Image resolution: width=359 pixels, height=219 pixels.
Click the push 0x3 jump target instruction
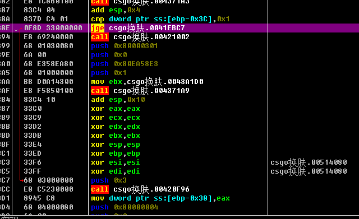coord(109,180)
